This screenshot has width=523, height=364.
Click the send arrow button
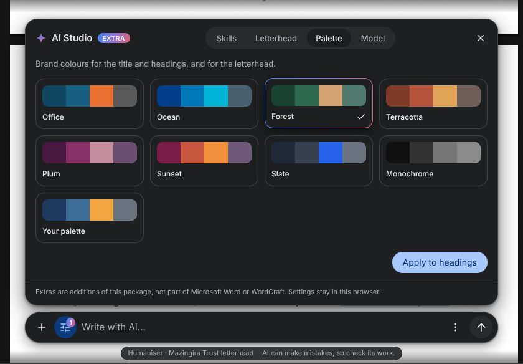click(481, 327)
